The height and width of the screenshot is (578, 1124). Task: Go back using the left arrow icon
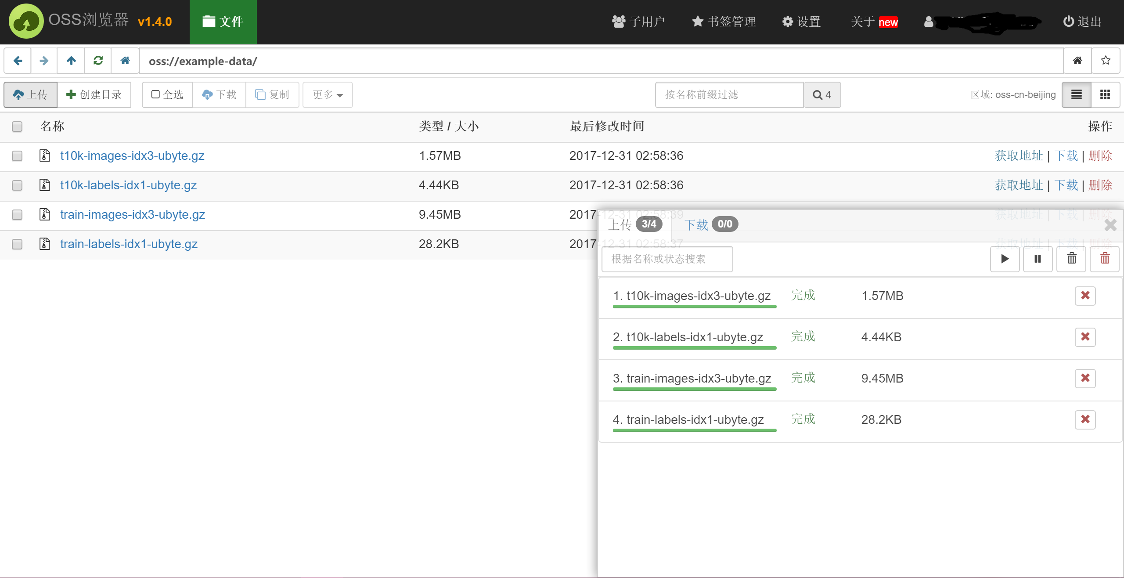(x=18, y=61)
